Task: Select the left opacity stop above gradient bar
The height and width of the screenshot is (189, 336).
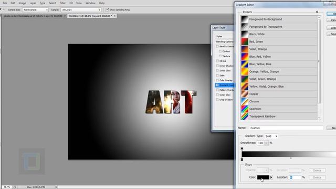Action: click(242, 149)
